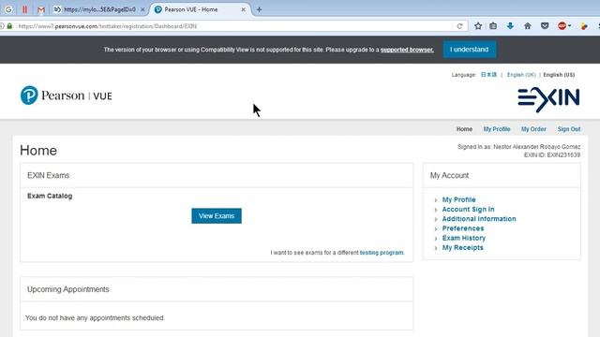Click chevron beside My Profile sidebar

(436, 200)
